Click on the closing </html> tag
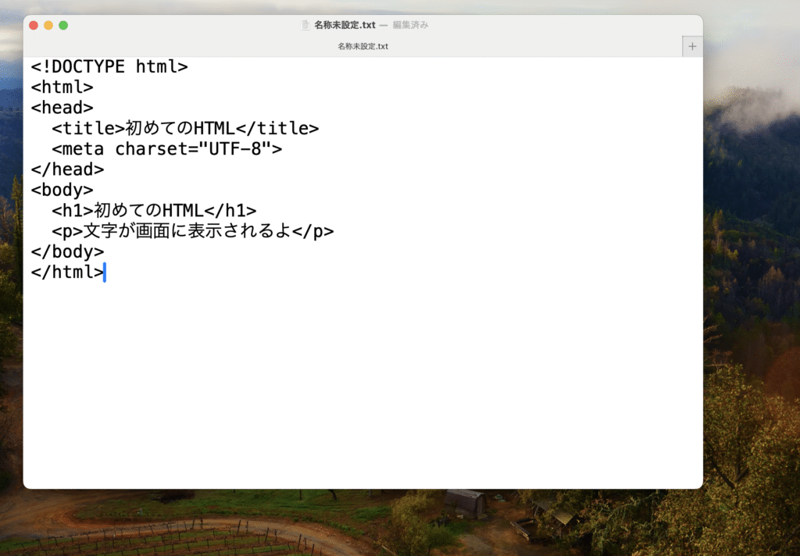800x556 pixels. (x=67, y=273)
